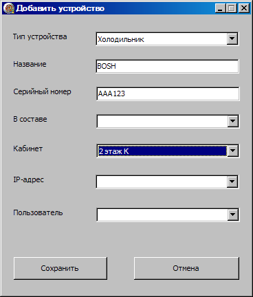
Task: Open the Пользователь dropdown arrow
Action: 233,214
